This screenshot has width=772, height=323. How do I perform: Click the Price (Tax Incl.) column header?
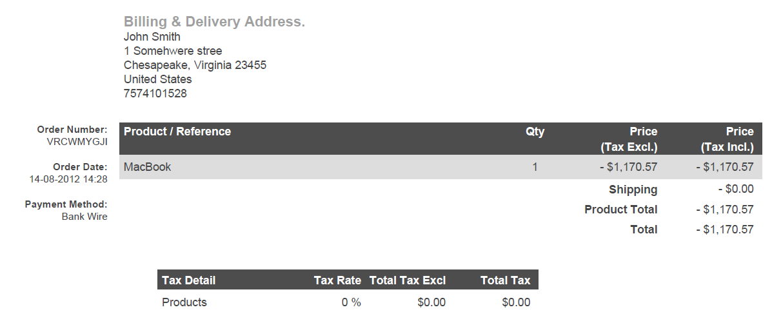coord(727,139)
